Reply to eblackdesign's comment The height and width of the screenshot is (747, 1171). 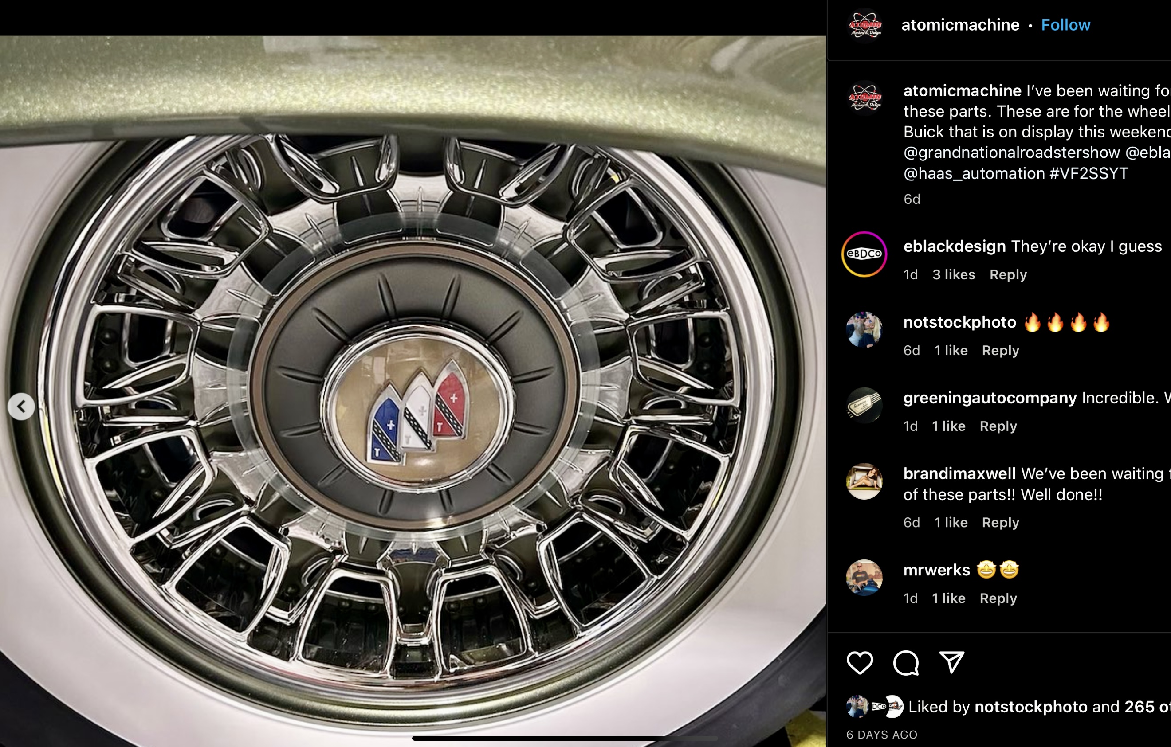pos(1008,274)
